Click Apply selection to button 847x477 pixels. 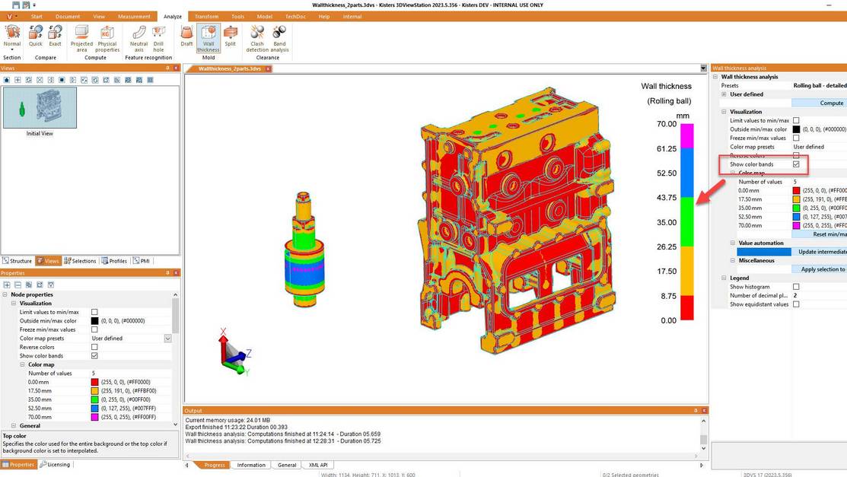820,269
